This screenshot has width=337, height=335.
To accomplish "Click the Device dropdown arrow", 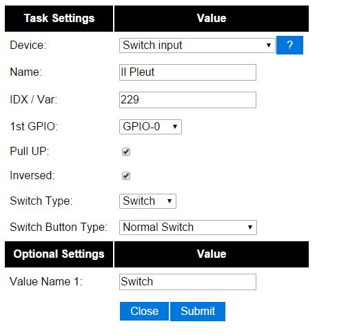I will coord(269,45).
